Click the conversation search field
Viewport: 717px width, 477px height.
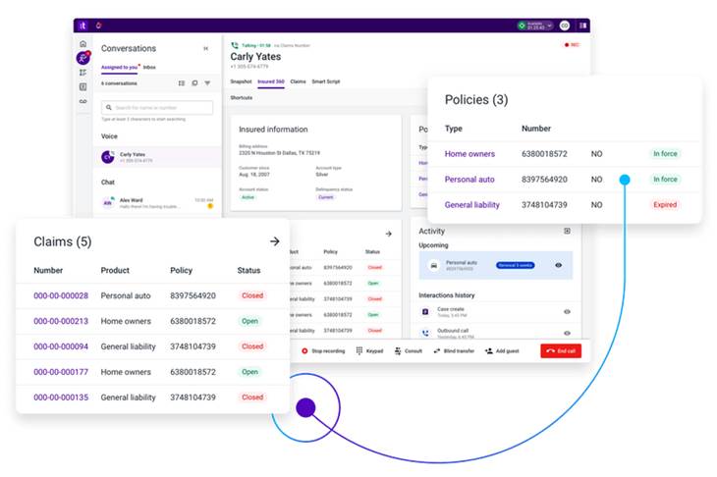pos(157,108)
